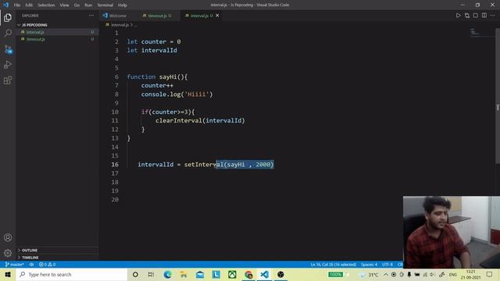Image resolution: width=500 pixels, height=281 pixels.
Task: Click 'clearInterval' on line 11
Action: click(x=179, y=120)
